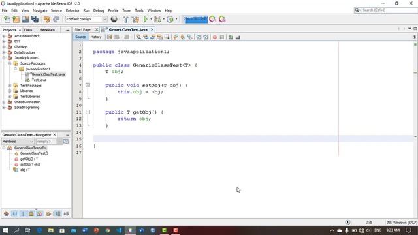Toggle Show Static Members in Navigator
418x235 pixels.
(24, 213)
